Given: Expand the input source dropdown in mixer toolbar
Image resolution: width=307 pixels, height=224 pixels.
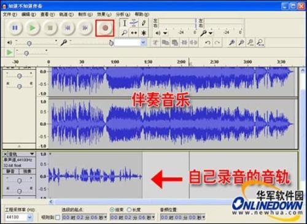Looking at the screenshot, I should 143,42.
